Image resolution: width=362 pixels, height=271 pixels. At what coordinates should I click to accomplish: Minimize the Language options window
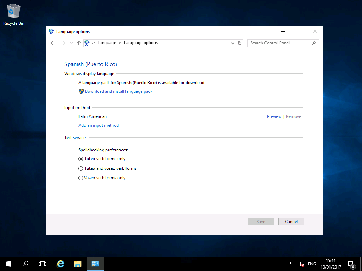pyautogui.click(x=283, y=31)
